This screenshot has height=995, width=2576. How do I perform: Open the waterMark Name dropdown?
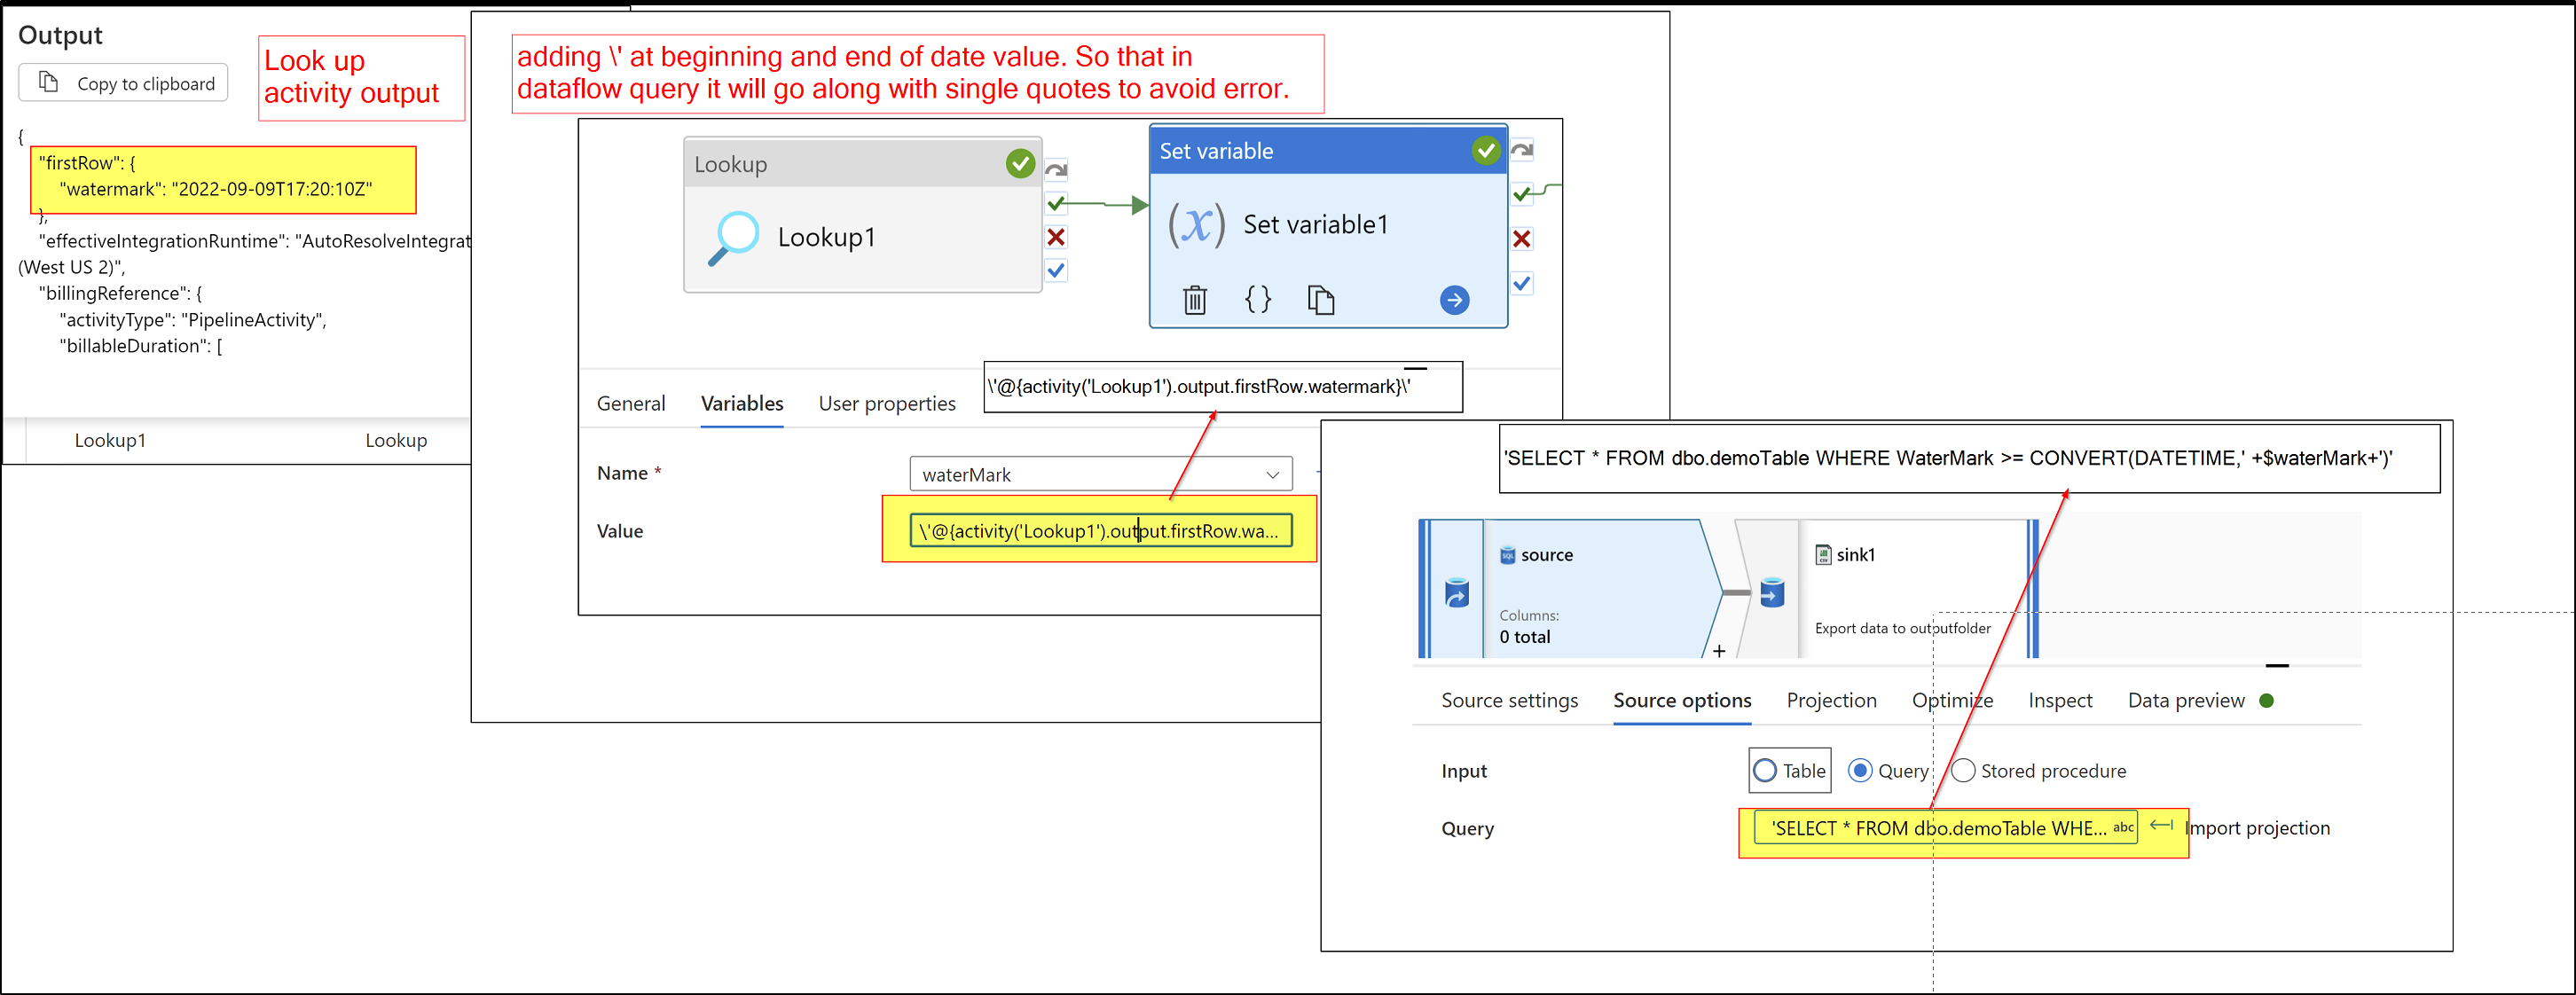(x=1101, y=474)
